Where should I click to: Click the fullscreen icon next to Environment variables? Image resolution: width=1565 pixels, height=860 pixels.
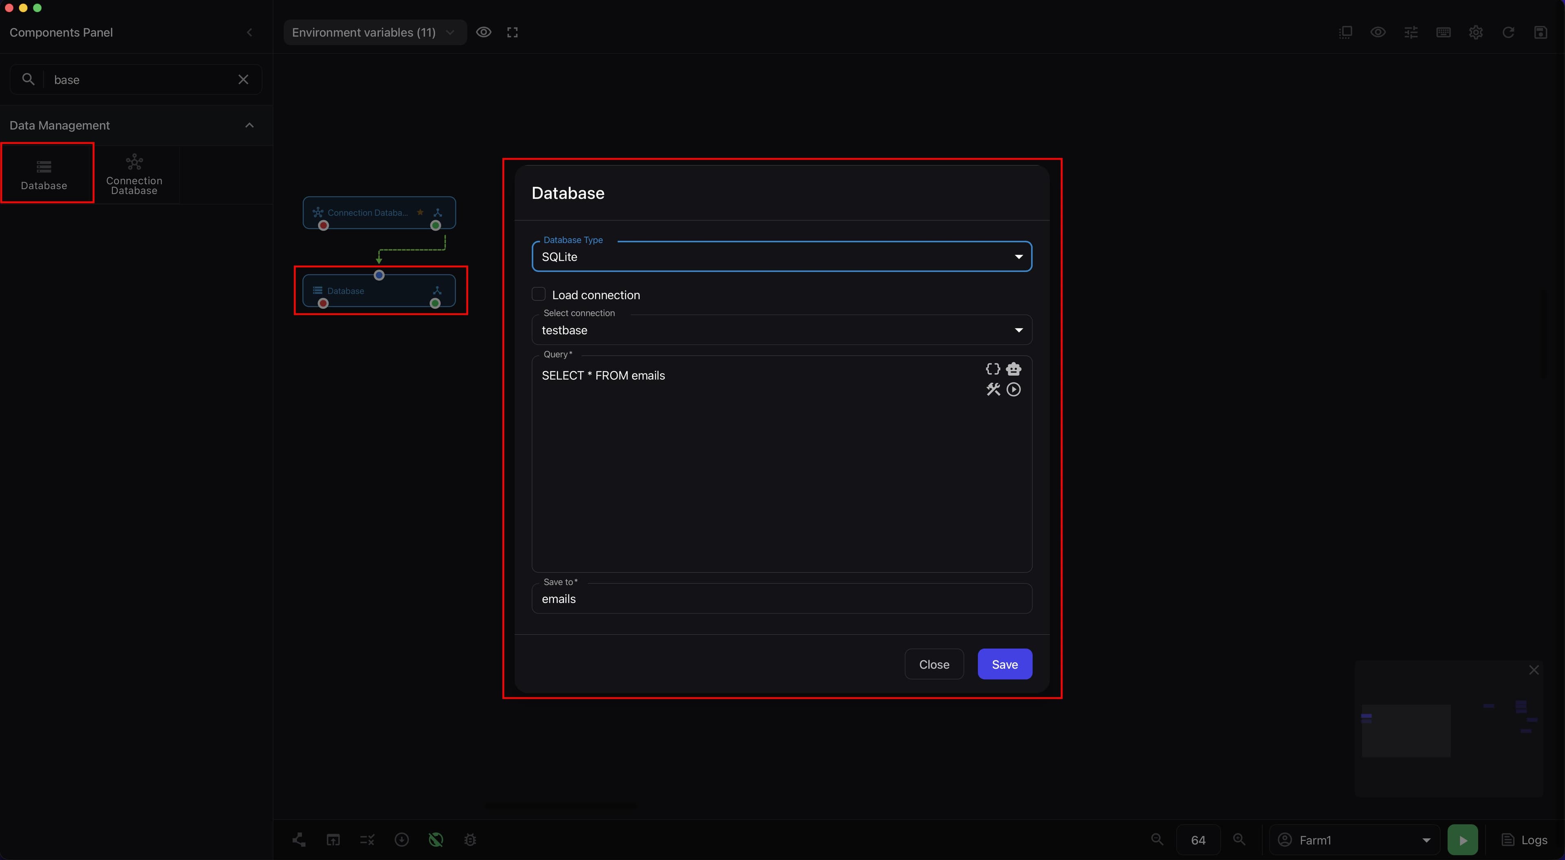tap(512, 32)
